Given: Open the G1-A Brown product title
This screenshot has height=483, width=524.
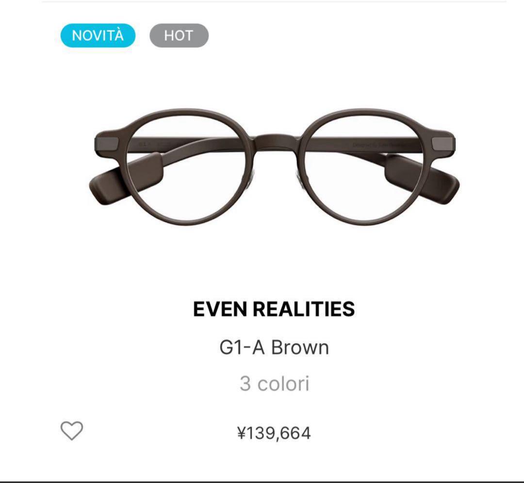Looking at the screenshot, I should tap(274, 347).
